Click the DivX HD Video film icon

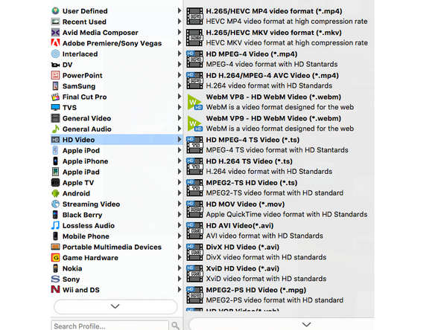pyautogui.click(x=194, y=252)
